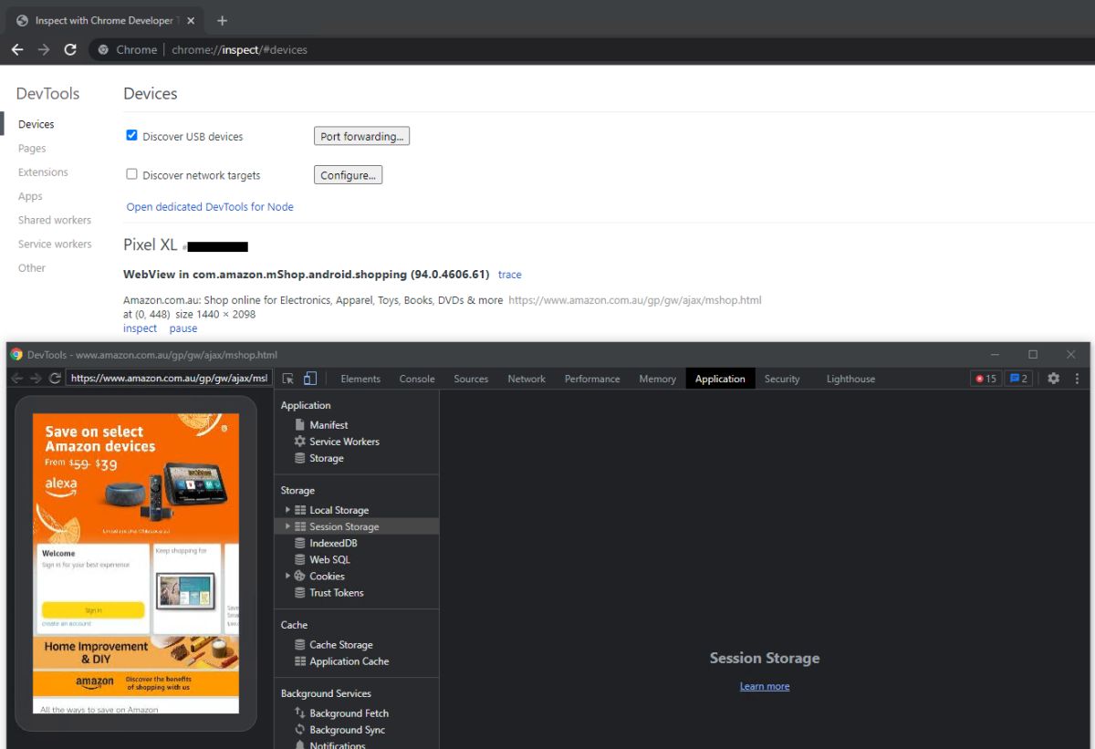Close the Inspect with Chrome Developer tab
The height and width of the screenshot is (749, 1095).
click(190, 20)
